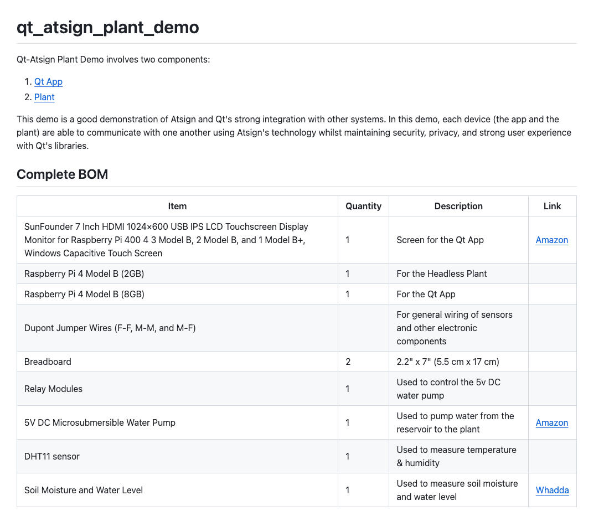Click the Description column header
Screen dimensions: 609x516
458,206
